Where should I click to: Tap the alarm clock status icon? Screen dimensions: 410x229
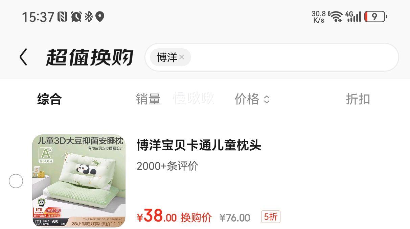click(x=76, y=17)
